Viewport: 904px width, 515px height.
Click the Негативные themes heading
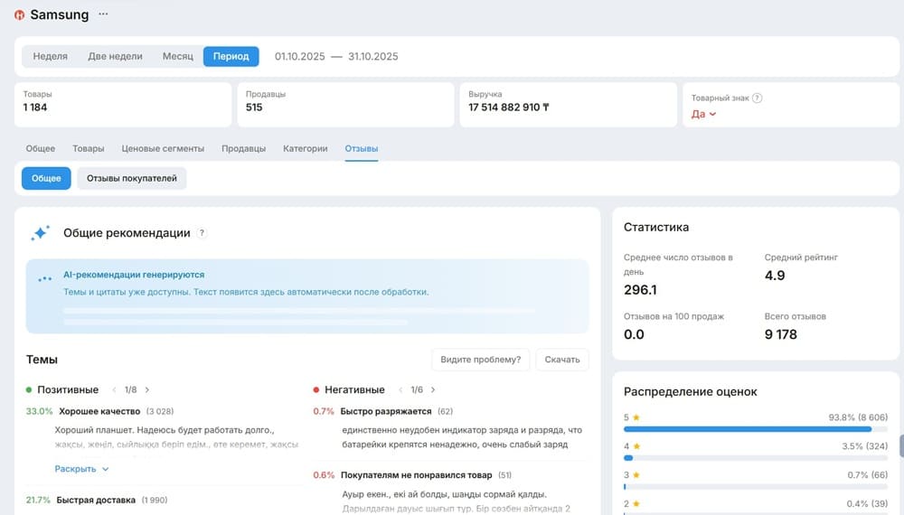pyautogui.click(x=354, y=390)
